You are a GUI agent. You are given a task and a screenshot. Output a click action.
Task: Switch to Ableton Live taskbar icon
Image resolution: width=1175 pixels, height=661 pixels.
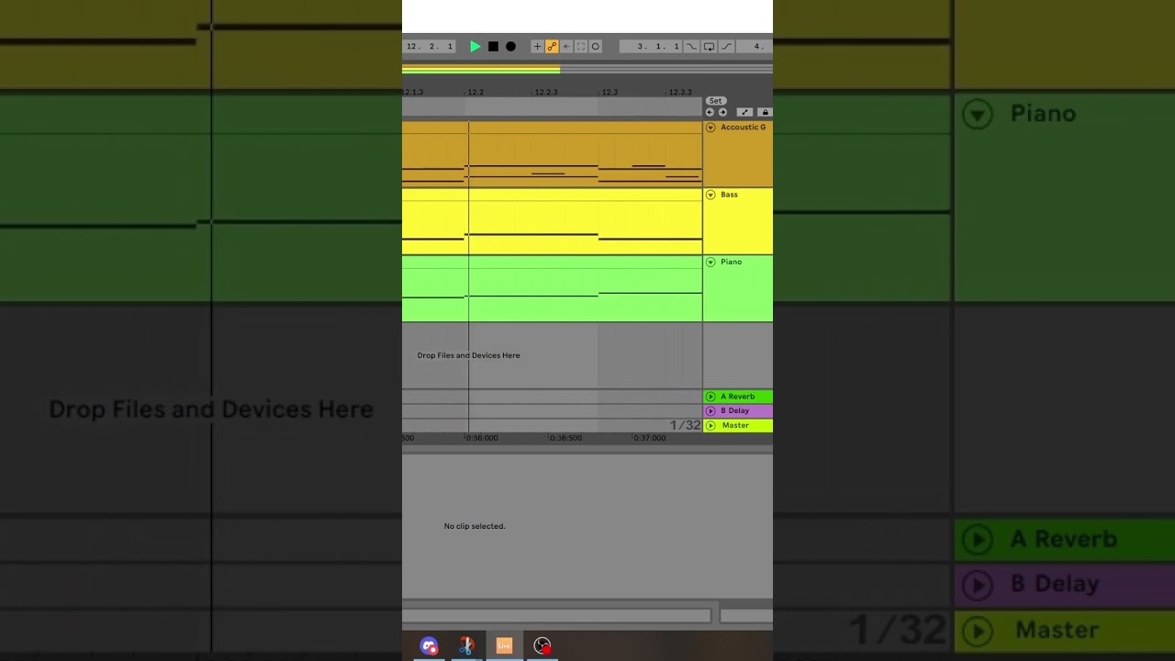(x=504, y=646)
